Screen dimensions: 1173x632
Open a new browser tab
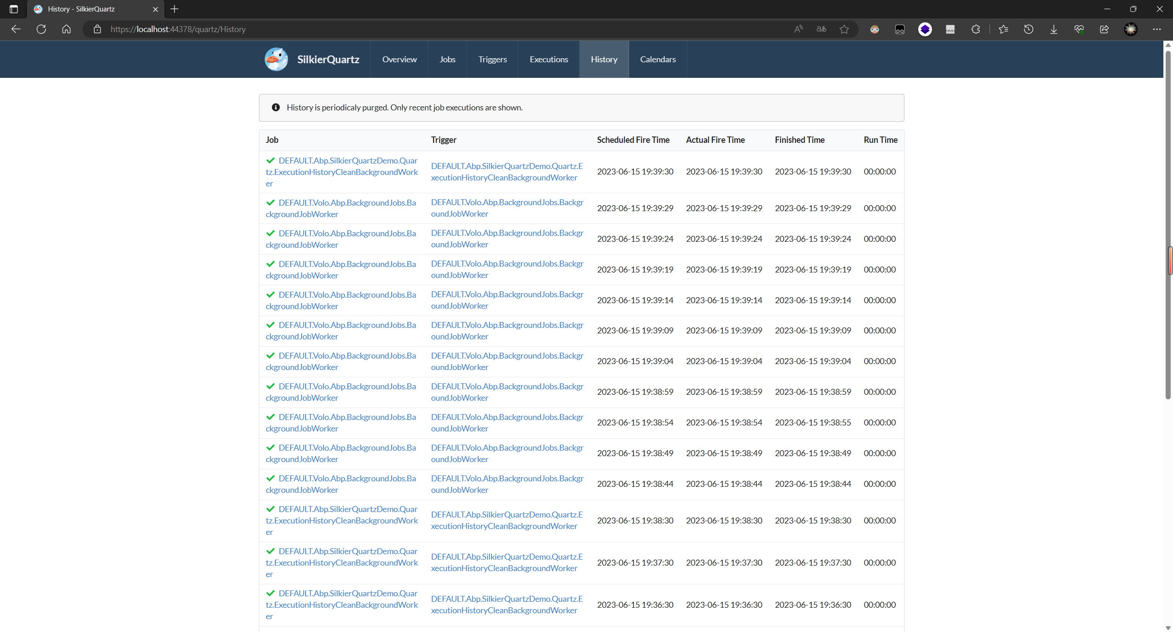pyautogui.click(x=175, y=9)
